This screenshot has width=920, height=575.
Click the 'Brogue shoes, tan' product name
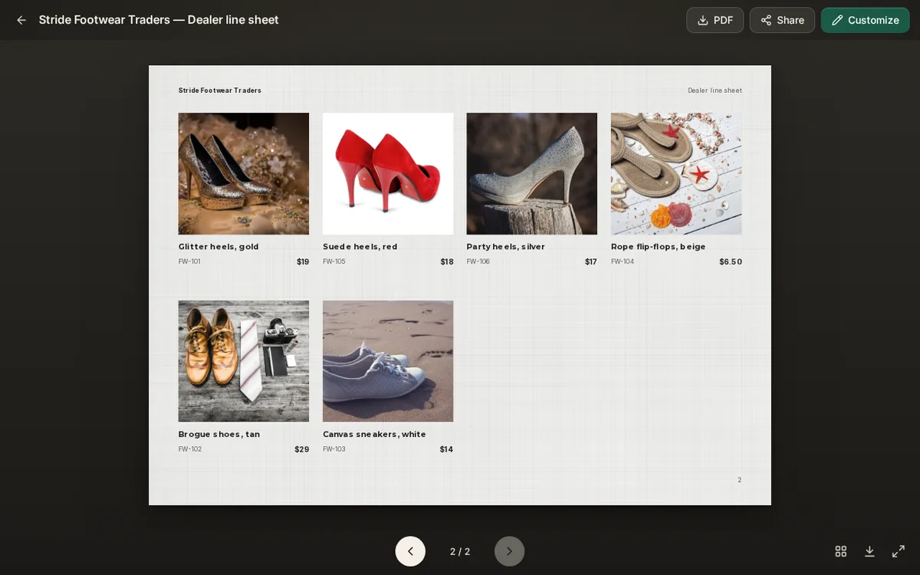(219, 434)
